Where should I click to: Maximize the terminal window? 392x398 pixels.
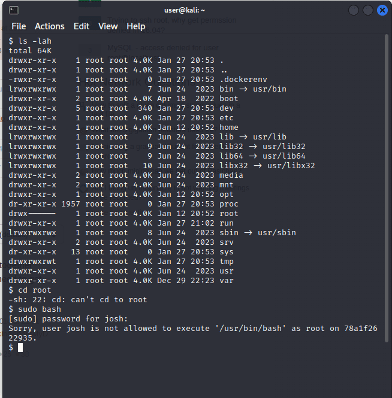[x=368, y=10]
